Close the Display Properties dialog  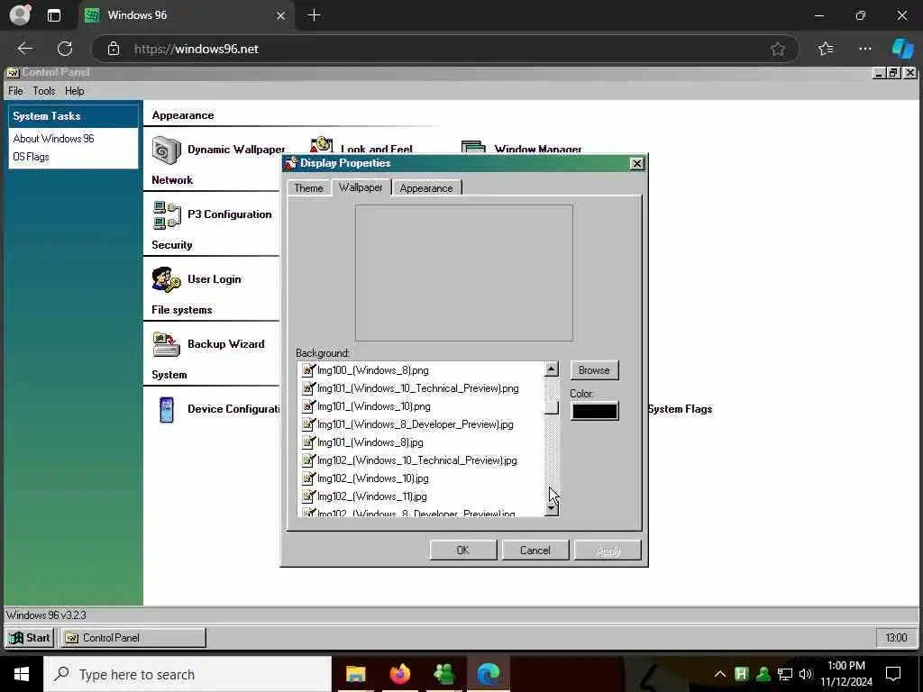pyautogui.click(x=636, y=164)
